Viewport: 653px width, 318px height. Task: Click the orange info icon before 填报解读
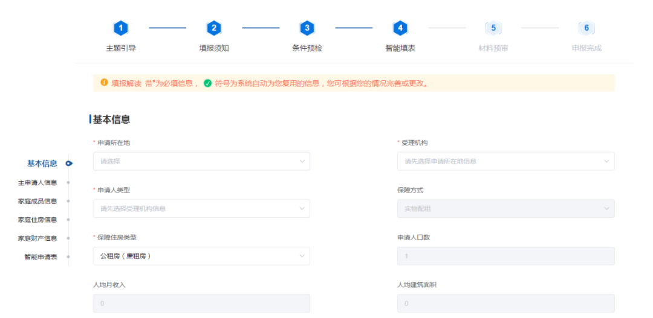104,83
